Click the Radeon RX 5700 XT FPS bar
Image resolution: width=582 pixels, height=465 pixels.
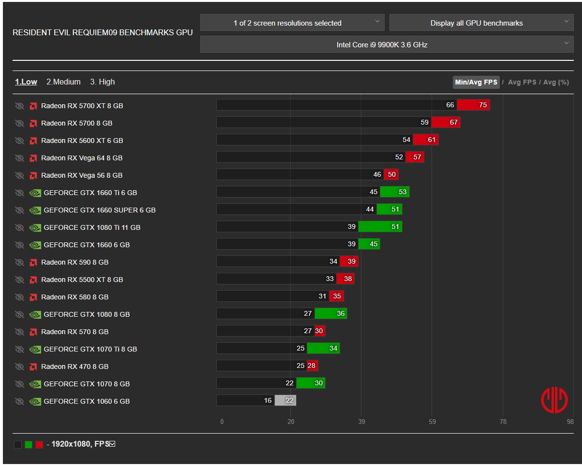coord(353,105)
